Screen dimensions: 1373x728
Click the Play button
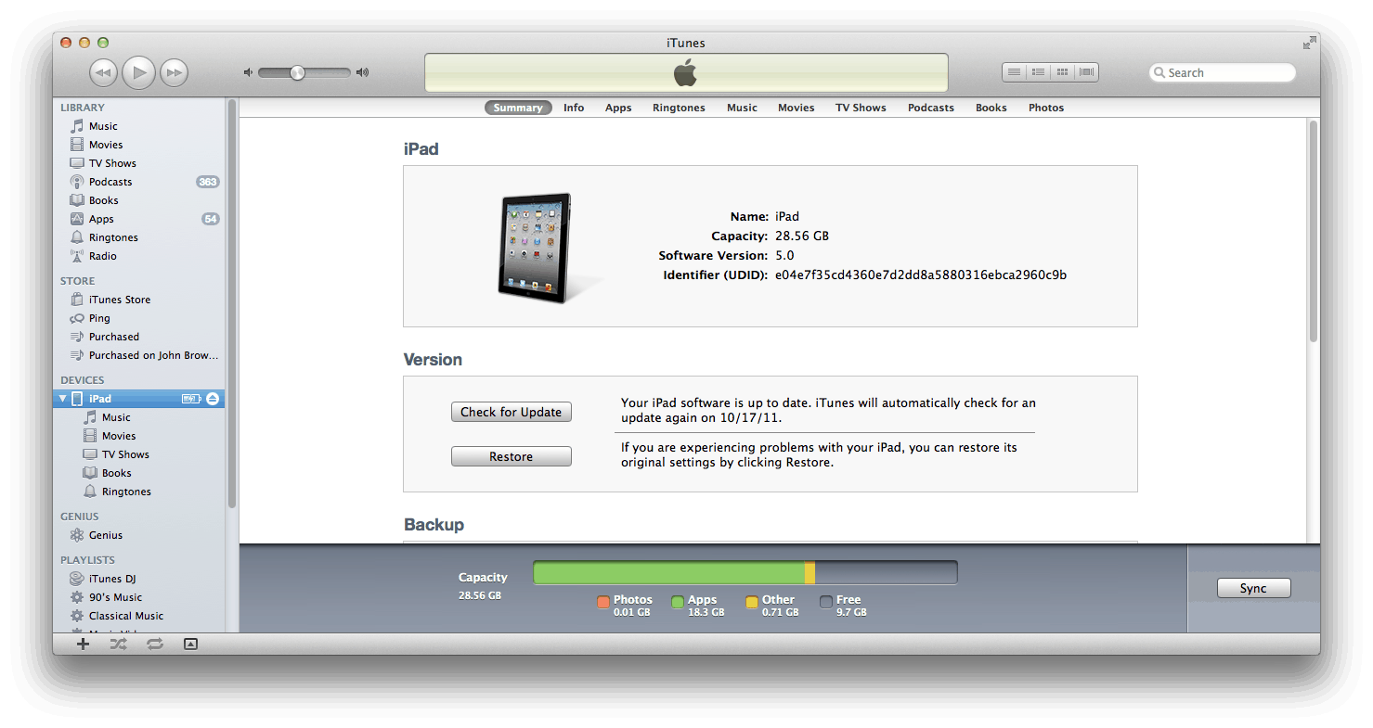click(x=138, y=72)
